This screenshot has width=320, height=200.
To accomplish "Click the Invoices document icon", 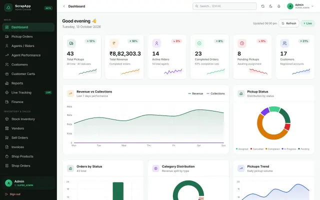I will pos(7,147).
